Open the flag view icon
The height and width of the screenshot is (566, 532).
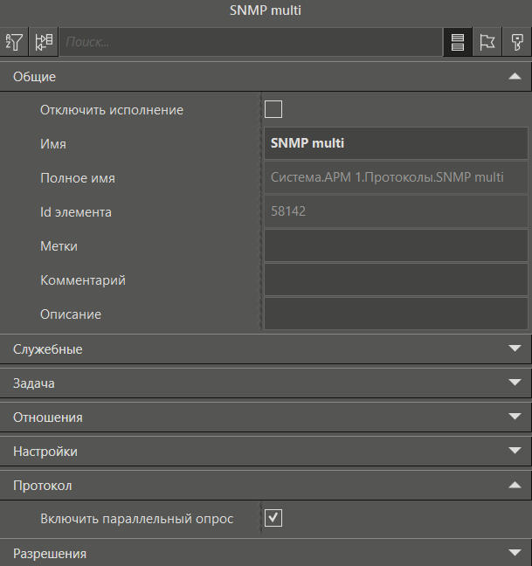(487, 42)
